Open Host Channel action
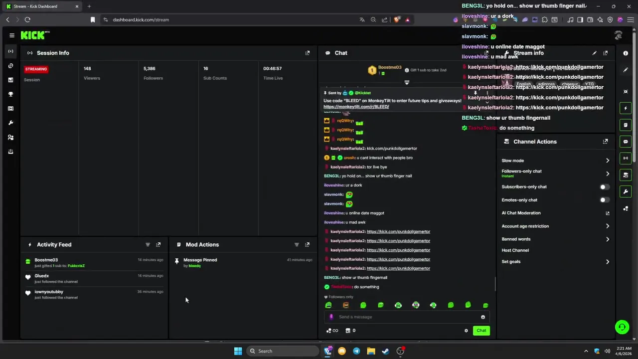This screenshot has width=638, height=359. point(515,250)
